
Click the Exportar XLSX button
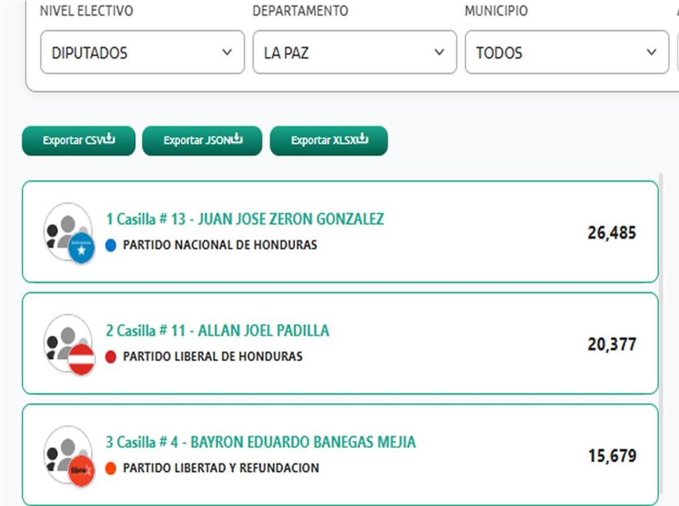328,140
